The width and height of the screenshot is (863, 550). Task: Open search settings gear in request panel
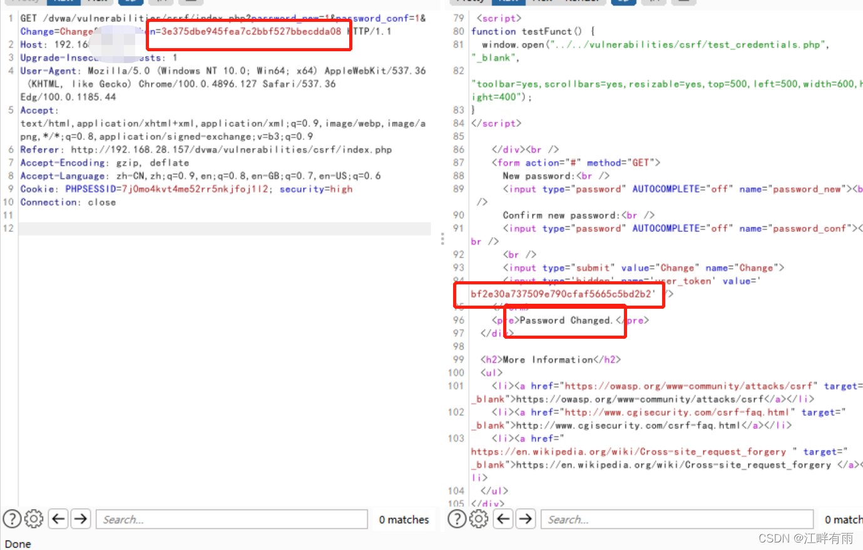34,519
